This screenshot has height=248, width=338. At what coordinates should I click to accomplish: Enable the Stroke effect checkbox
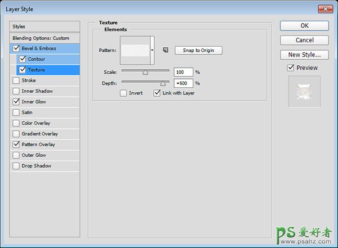point(15,80)
